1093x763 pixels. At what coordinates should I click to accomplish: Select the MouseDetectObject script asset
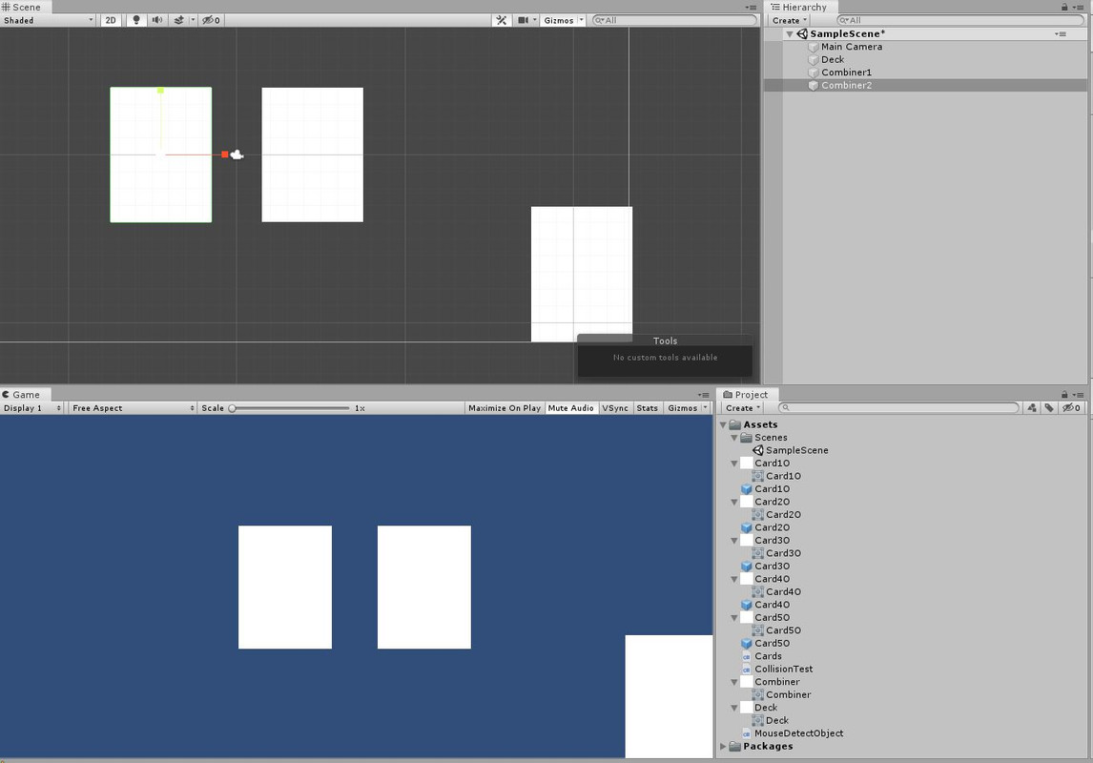click(x=792, y=733)
